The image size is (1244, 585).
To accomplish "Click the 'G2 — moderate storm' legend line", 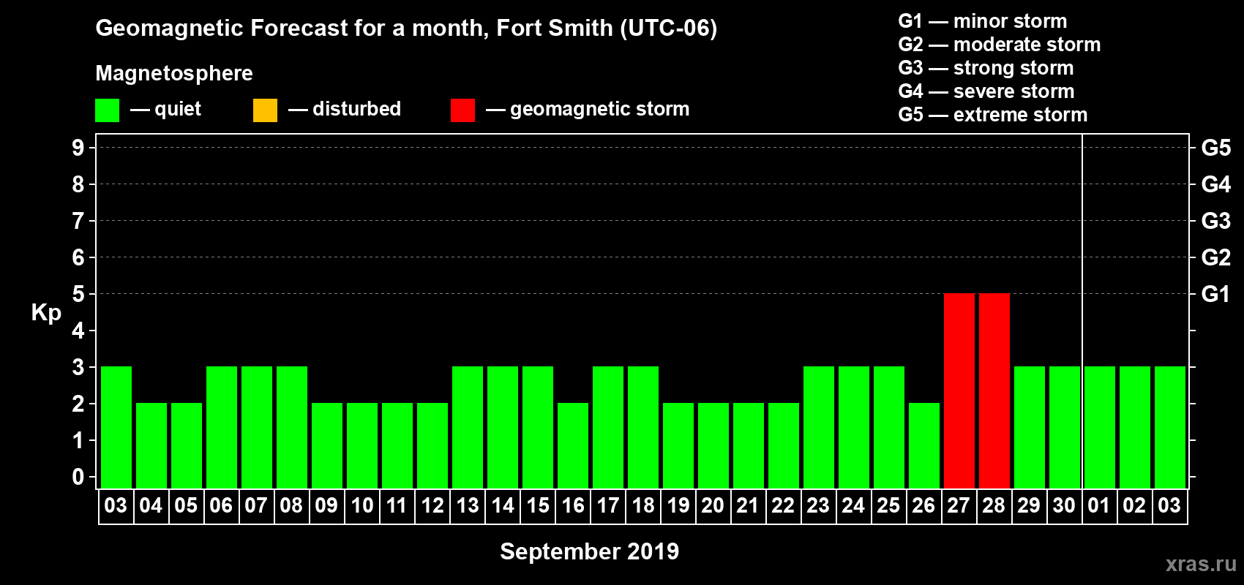I will point(1000,45).
